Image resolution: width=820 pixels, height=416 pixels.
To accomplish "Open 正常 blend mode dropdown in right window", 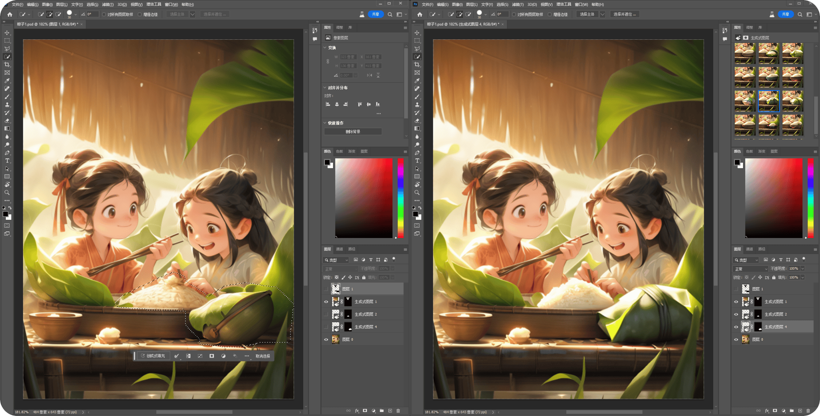I will pyautogui.click(x=750, y=269).
